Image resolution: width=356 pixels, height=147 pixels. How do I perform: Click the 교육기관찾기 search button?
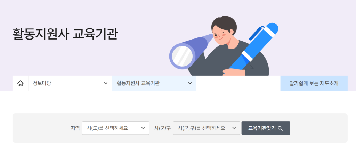click(x=266, y=128)
